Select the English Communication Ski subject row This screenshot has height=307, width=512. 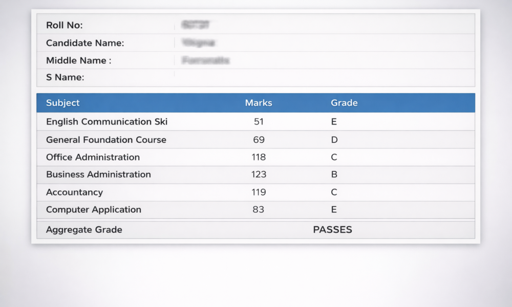(106, 122)
